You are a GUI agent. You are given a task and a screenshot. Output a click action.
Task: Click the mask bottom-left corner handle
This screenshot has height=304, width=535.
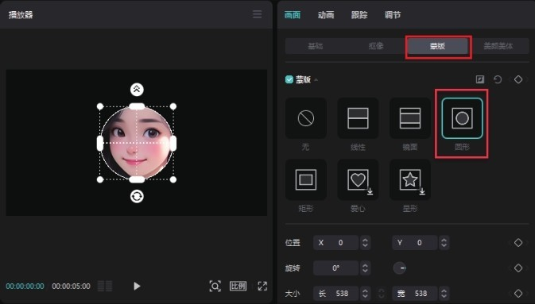pos(100,179)
